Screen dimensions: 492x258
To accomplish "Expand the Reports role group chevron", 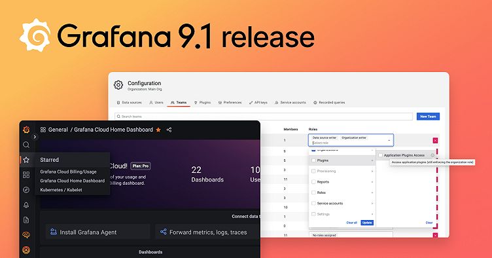I will [x=372, y=182].
